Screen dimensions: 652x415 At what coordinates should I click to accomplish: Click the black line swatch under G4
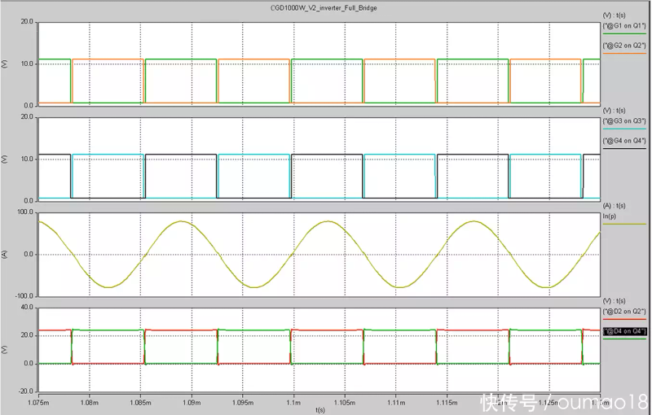pyautogui.click(x=623, y=148)
